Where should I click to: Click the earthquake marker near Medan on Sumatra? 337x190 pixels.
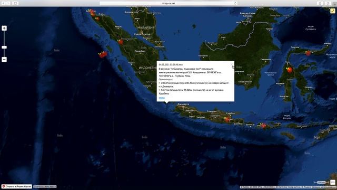(121, 42)
